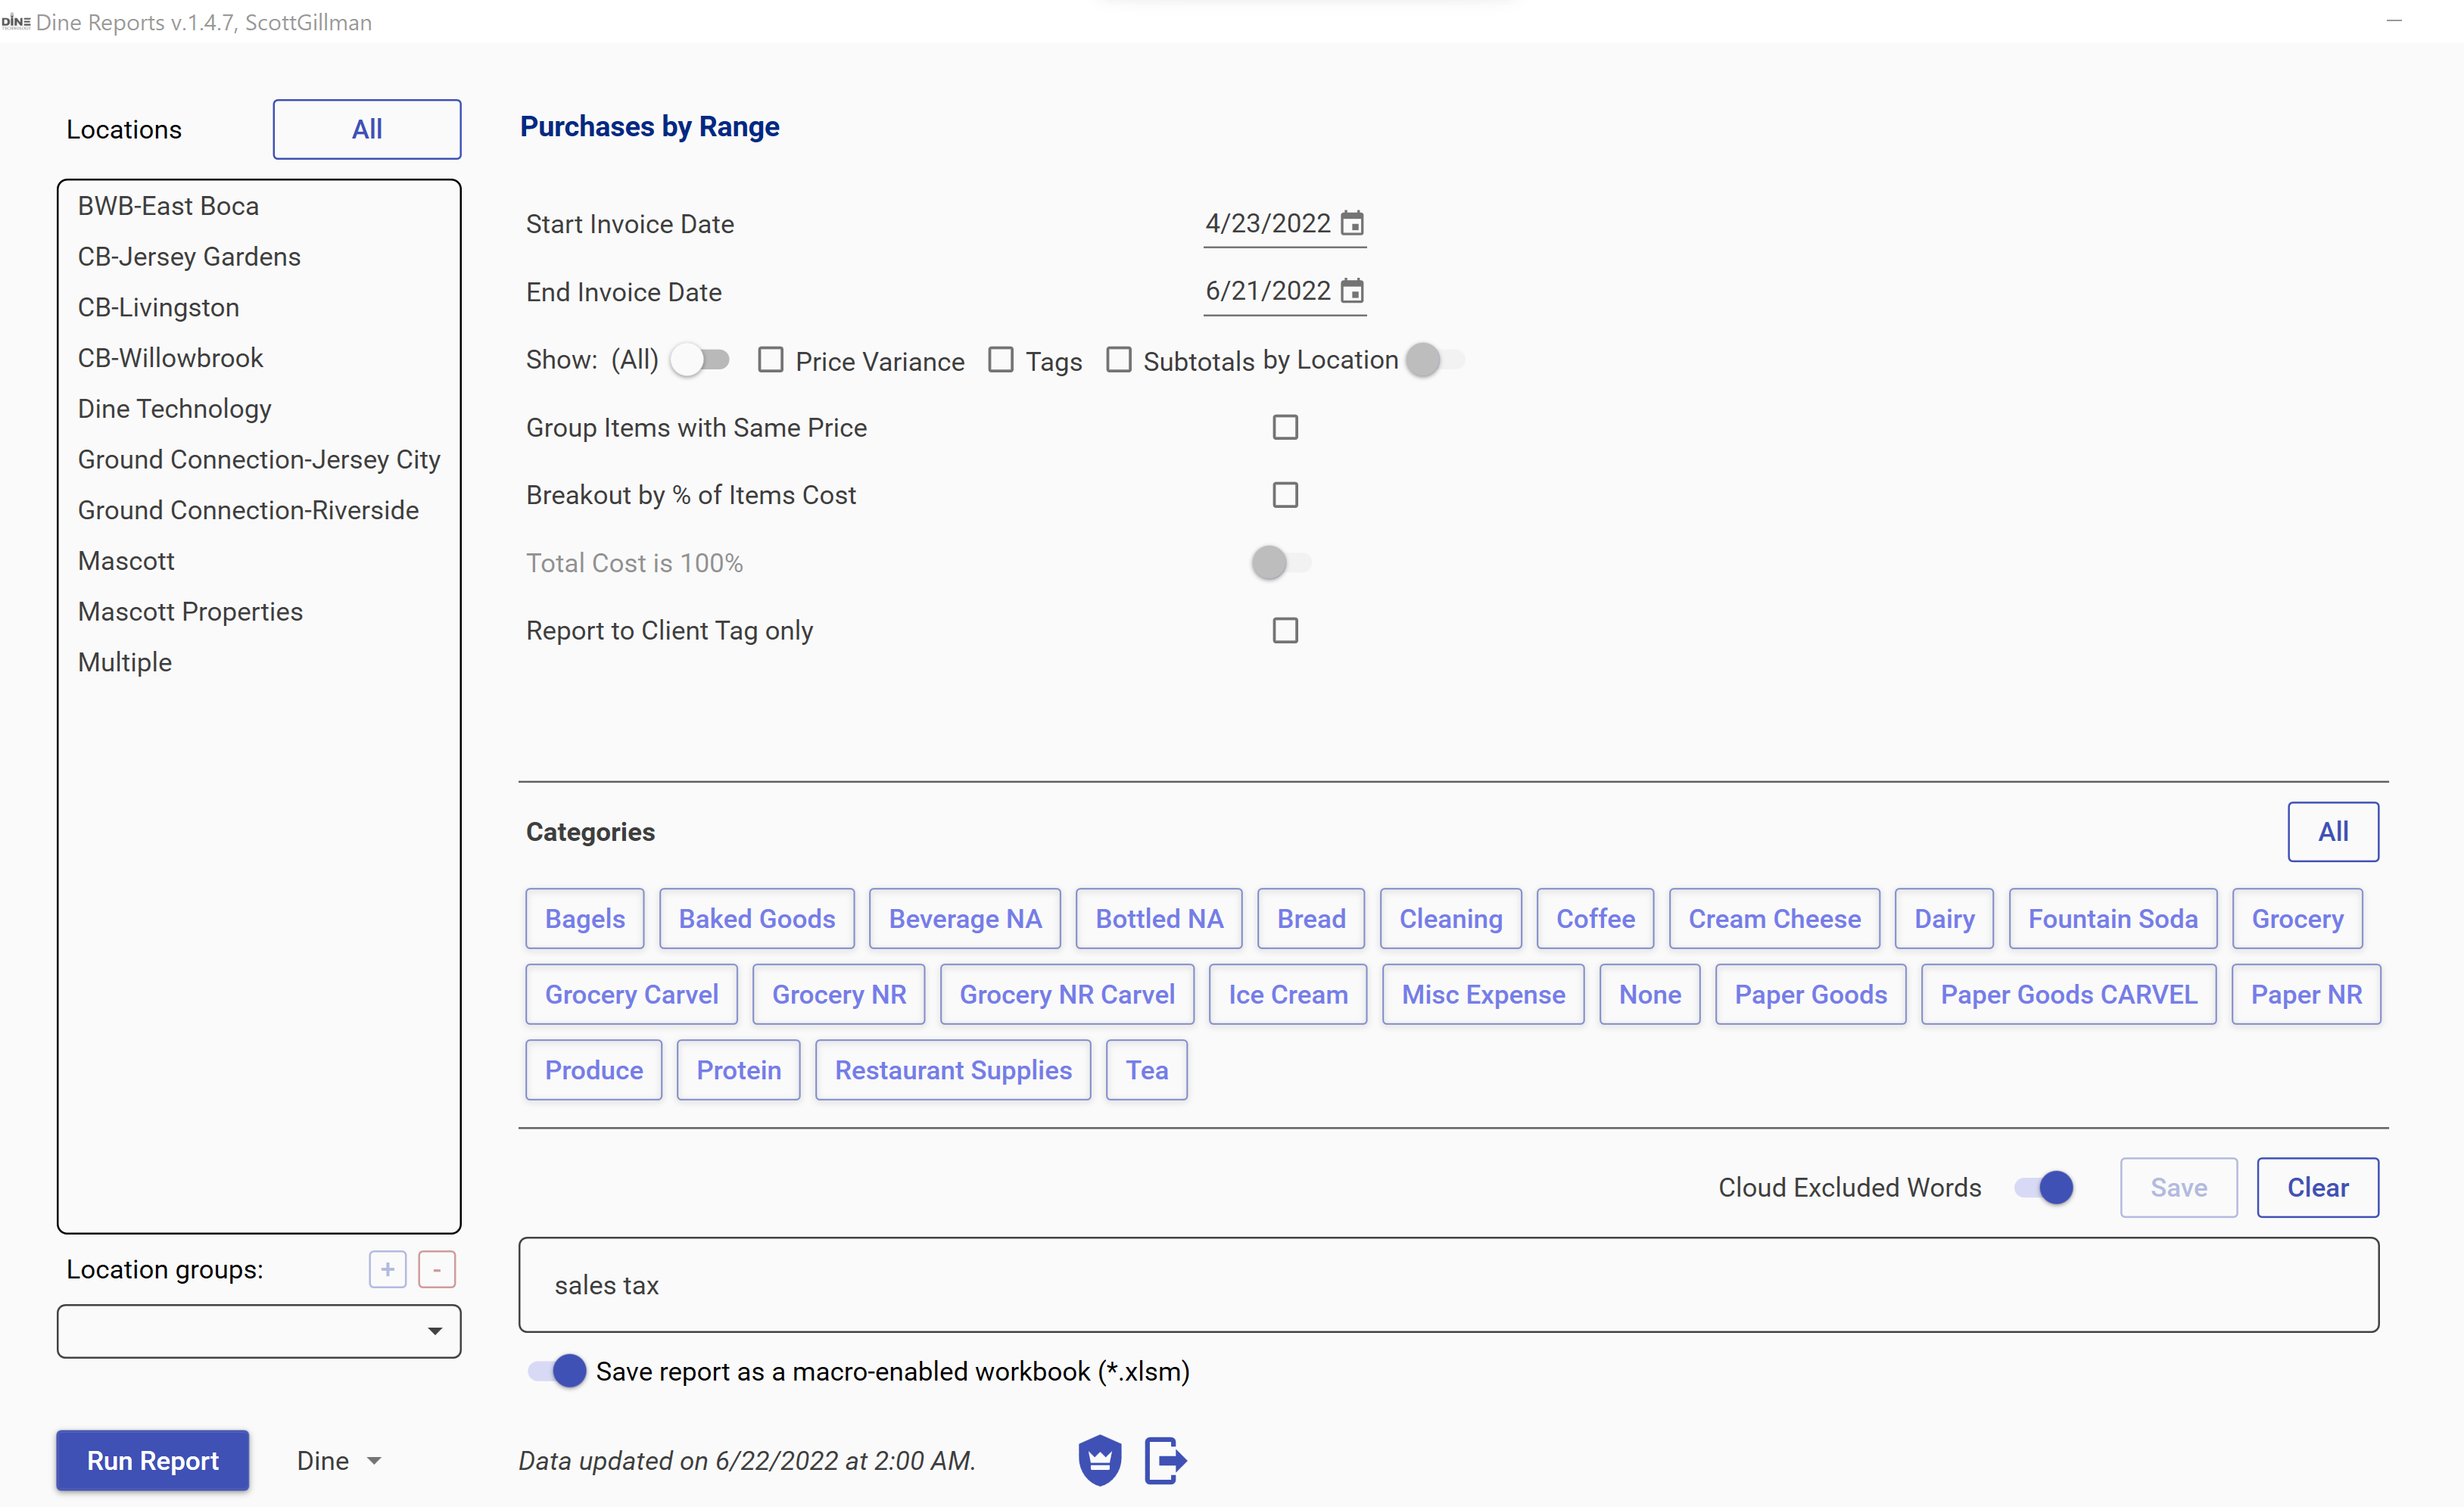The image size is (2464, 1507).
Task: Open End Invoice Date calendar picker
Action: coord(1352,291)
